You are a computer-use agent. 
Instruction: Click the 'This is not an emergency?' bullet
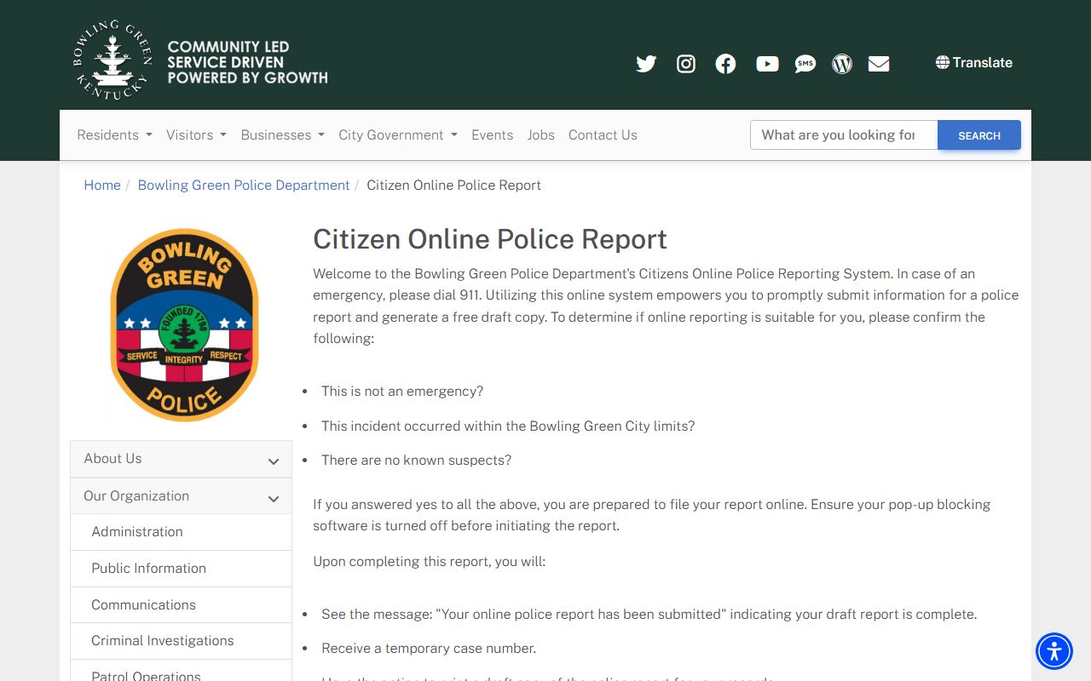(x=402, y=392)
